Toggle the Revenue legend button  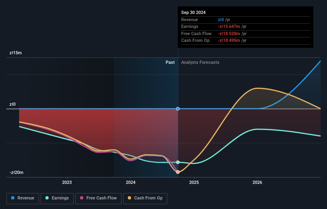23,198
